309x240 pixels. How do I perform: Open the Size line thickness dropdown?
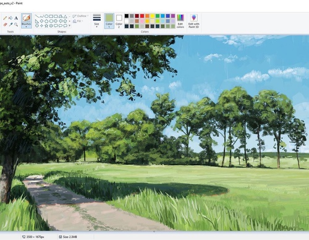click(x=96, y=20)
